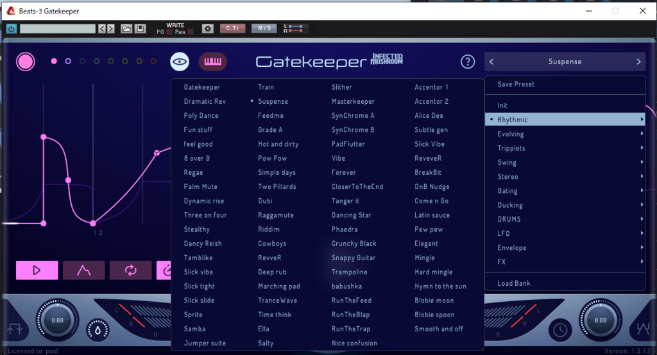Toggle WRITE Para automation checkbox
657x355 pixels.
click(191, 32)
